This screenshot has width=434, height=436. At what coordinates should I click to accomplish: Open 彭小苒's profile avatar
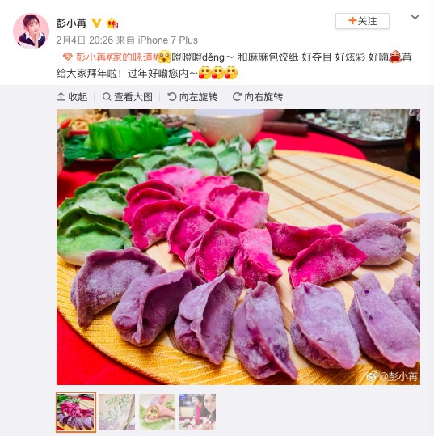click(32, 31)
